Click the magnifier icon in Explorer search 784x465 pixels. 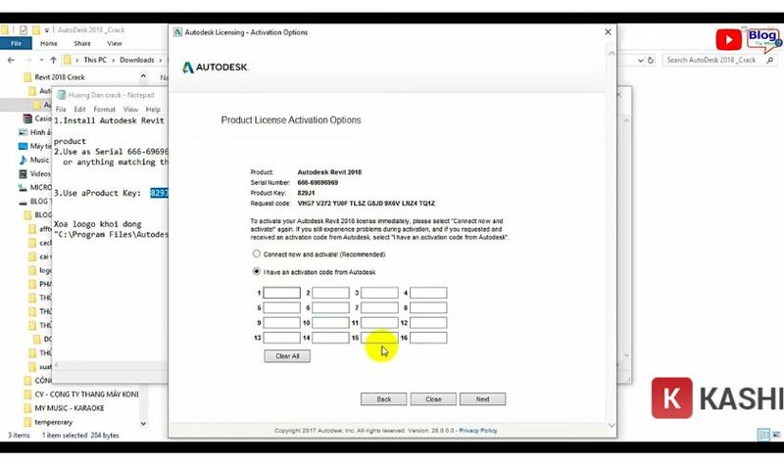770,60
